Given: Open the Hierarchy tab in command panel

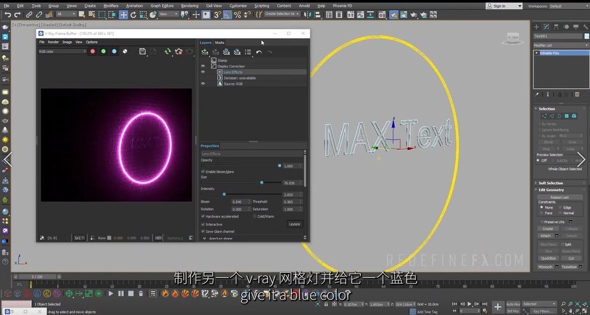Looking at the screenshot, I should pyautogui.click(x=556, y=27).
